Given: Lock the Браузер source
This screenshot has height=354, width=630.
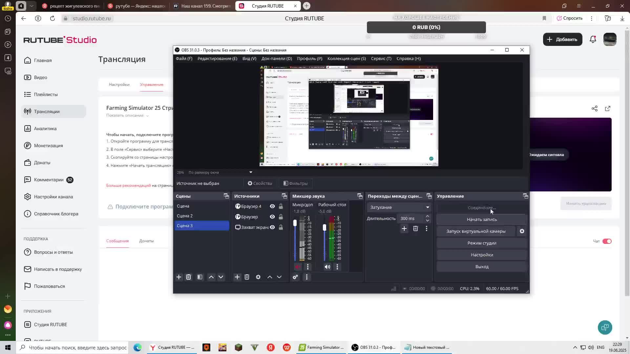Looking at the screenshot, I should (281, 217).
